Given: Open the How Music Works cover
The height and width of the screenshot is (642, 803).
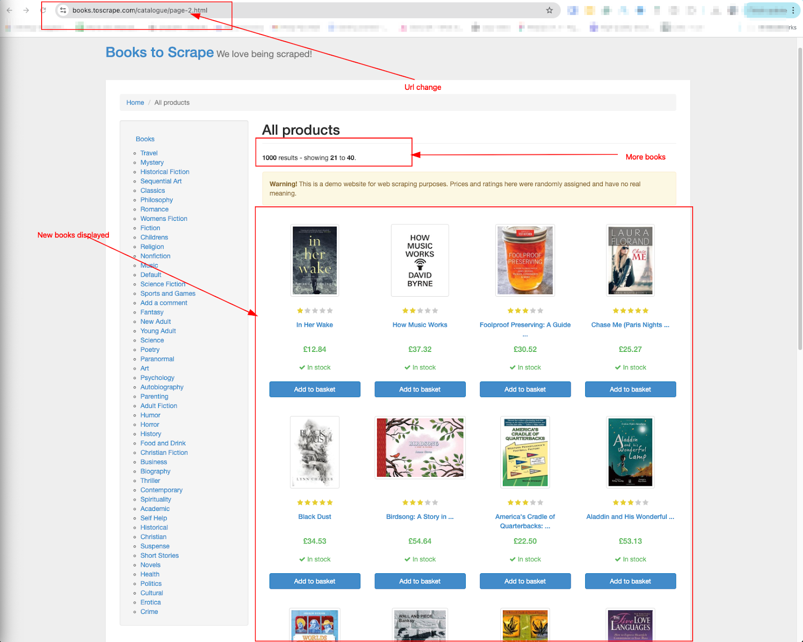Looking at the screenshot, I should point(420,260).
